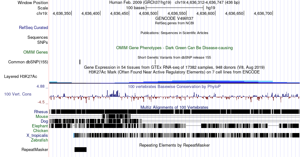
Task: Click the Sequences track label
Action: (x=38, y=37)
